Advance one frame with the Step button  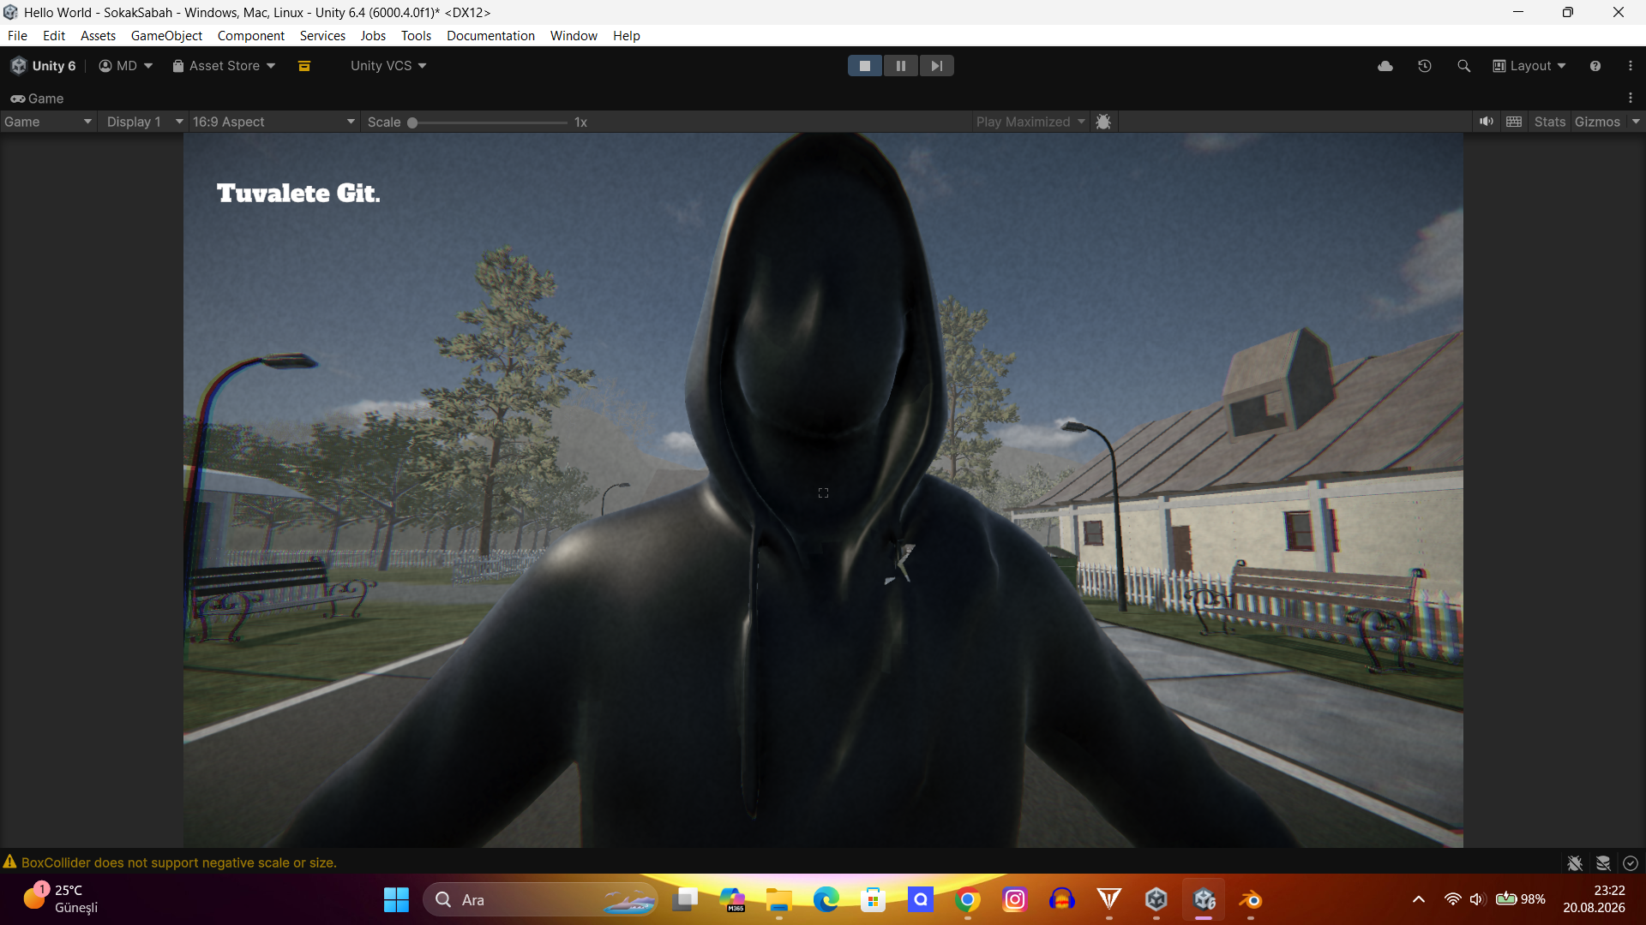click(x=936, y=66)
